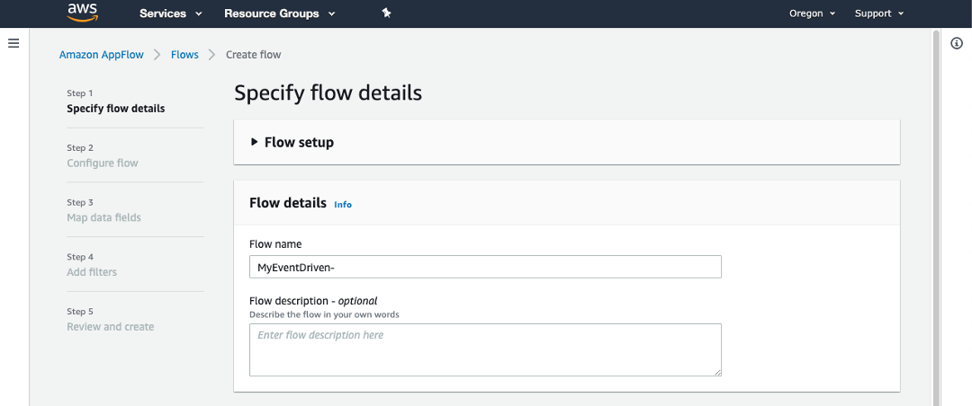
Task: Open the Oregon region selector
Action: [812, 13]
